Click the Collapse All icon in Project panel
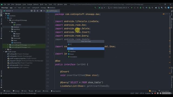Image resolution: width=173 pixels, height=97 pixels. pos(38,11)
